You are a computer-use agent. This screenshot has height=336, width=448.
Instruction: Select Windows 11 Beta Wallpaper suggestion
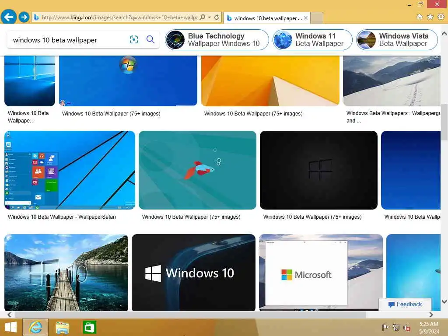point(312,40)
